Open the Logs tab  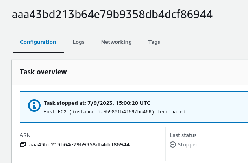78,42
